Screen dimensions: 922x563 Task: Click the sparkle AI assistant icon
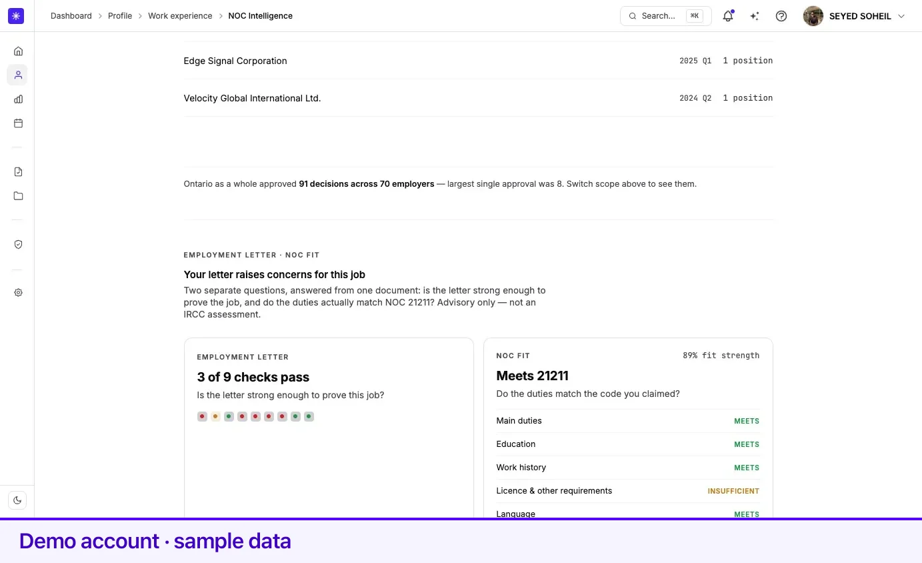755,16
